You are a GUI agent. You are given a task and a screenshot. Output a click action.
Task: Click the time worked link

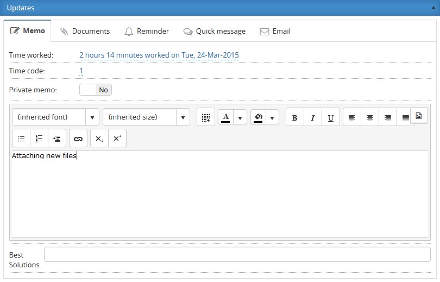click(159, 55)
